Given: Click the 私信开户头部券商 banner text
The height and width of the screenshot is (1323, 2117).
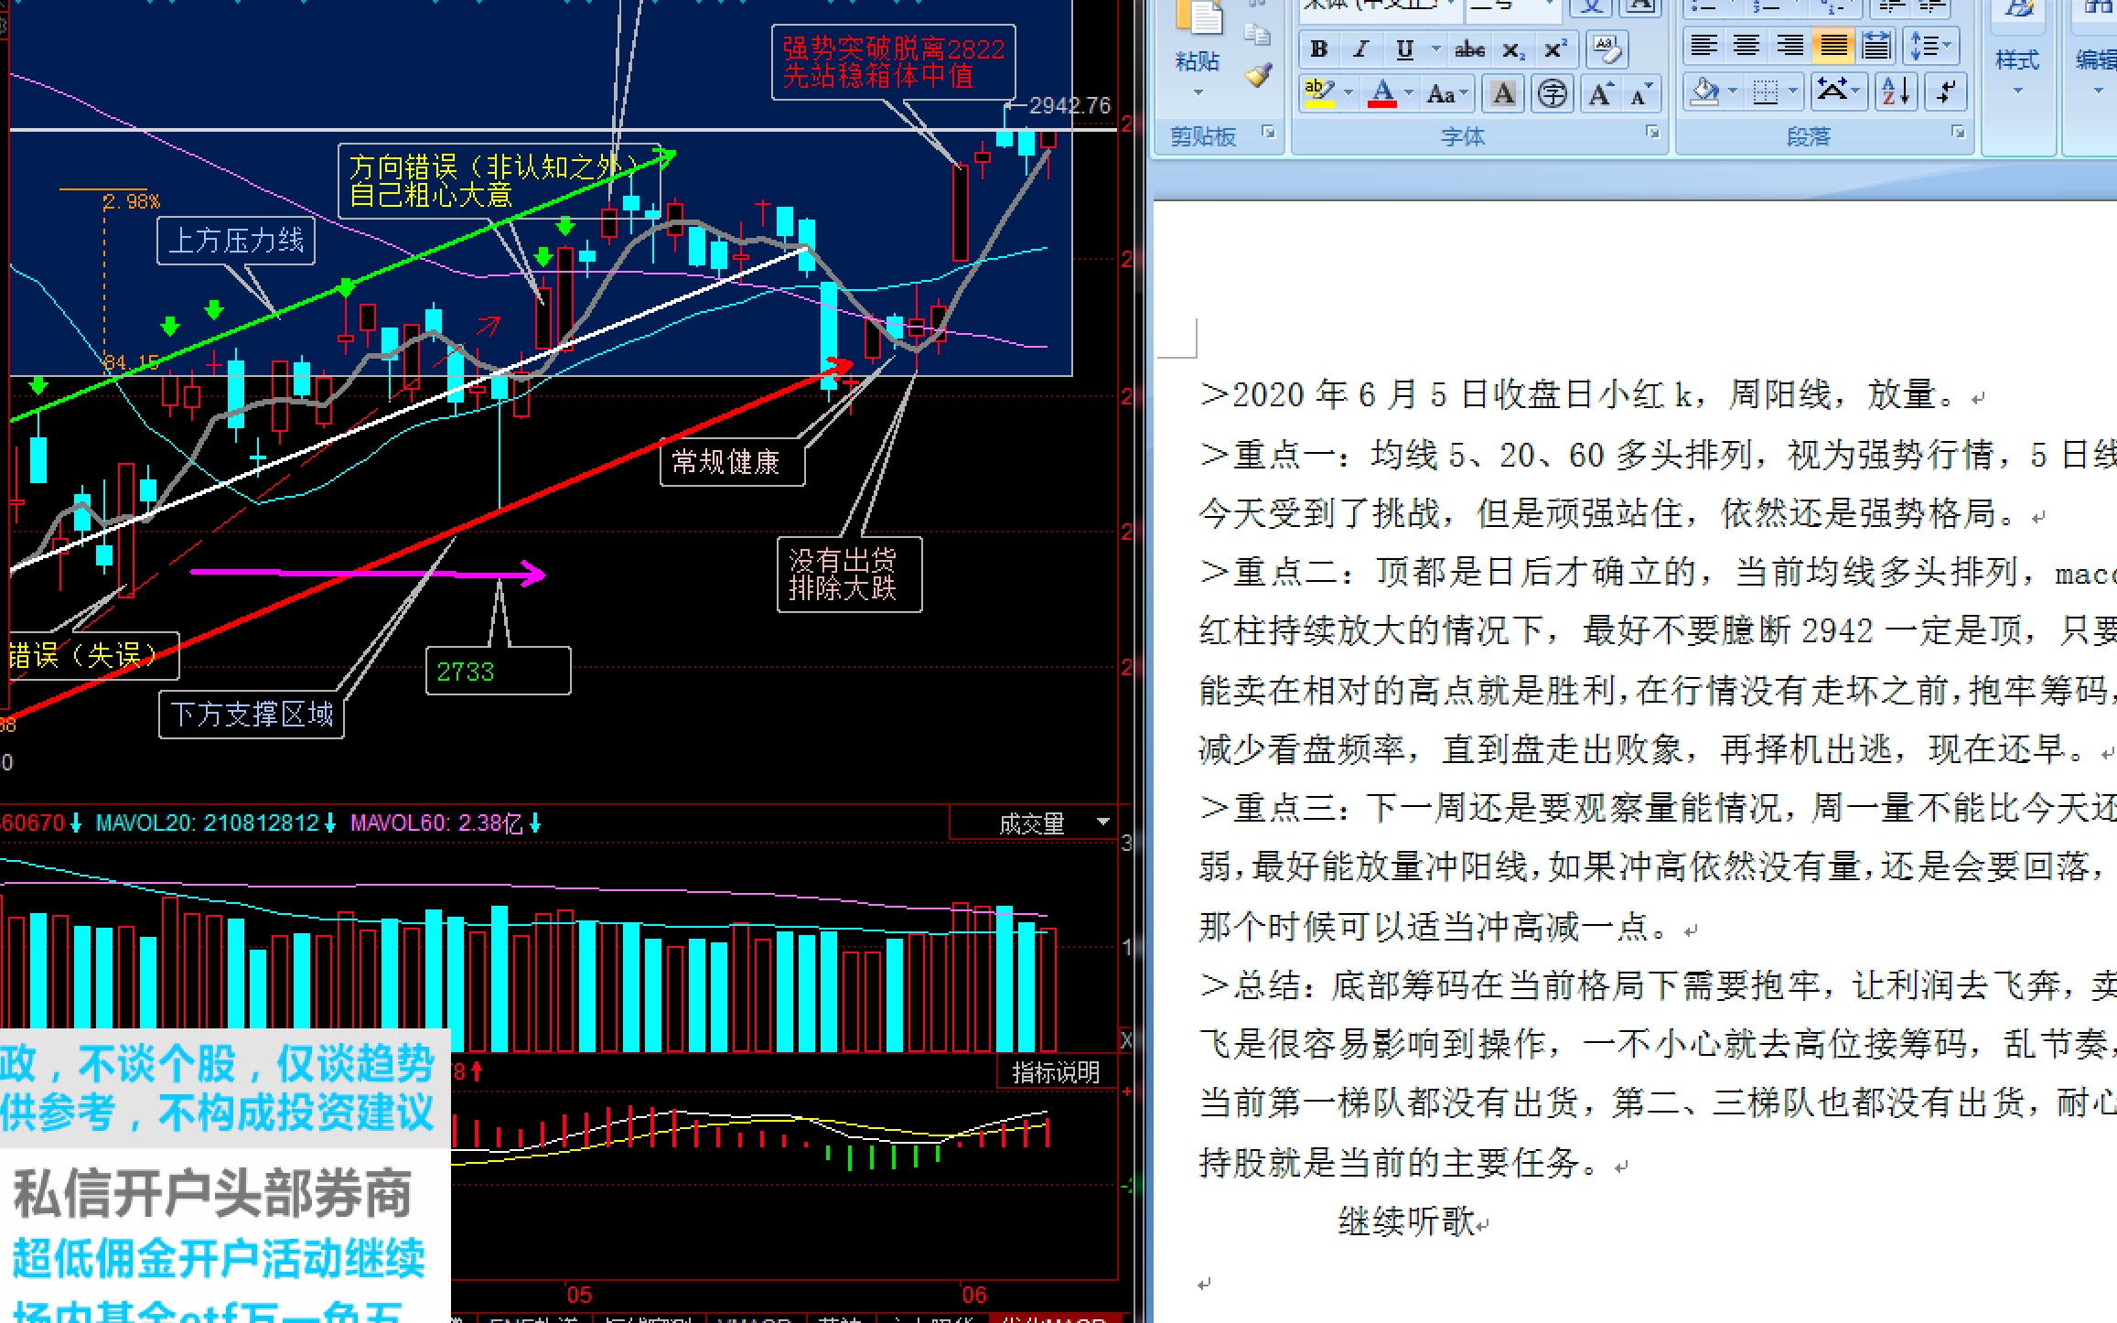Looking at the screenshot, I should point(212,1193).
